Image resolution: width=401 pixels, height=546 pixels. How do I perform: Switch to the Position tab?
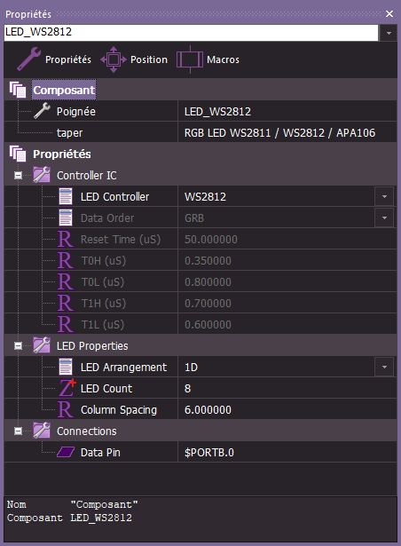[134, 59]
